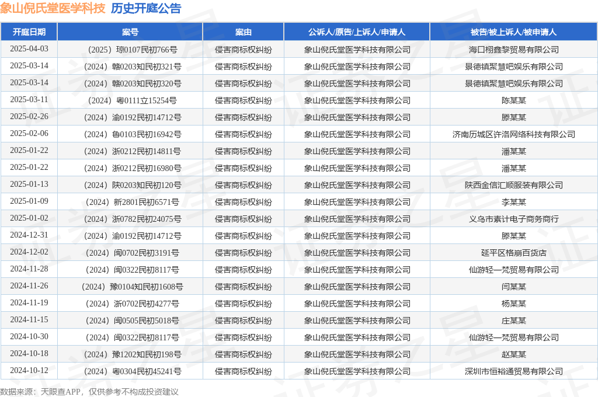Click case number (2024)粤0111立15254号
The height and width of the screenshot is (397, 598).
click(133, 100)
